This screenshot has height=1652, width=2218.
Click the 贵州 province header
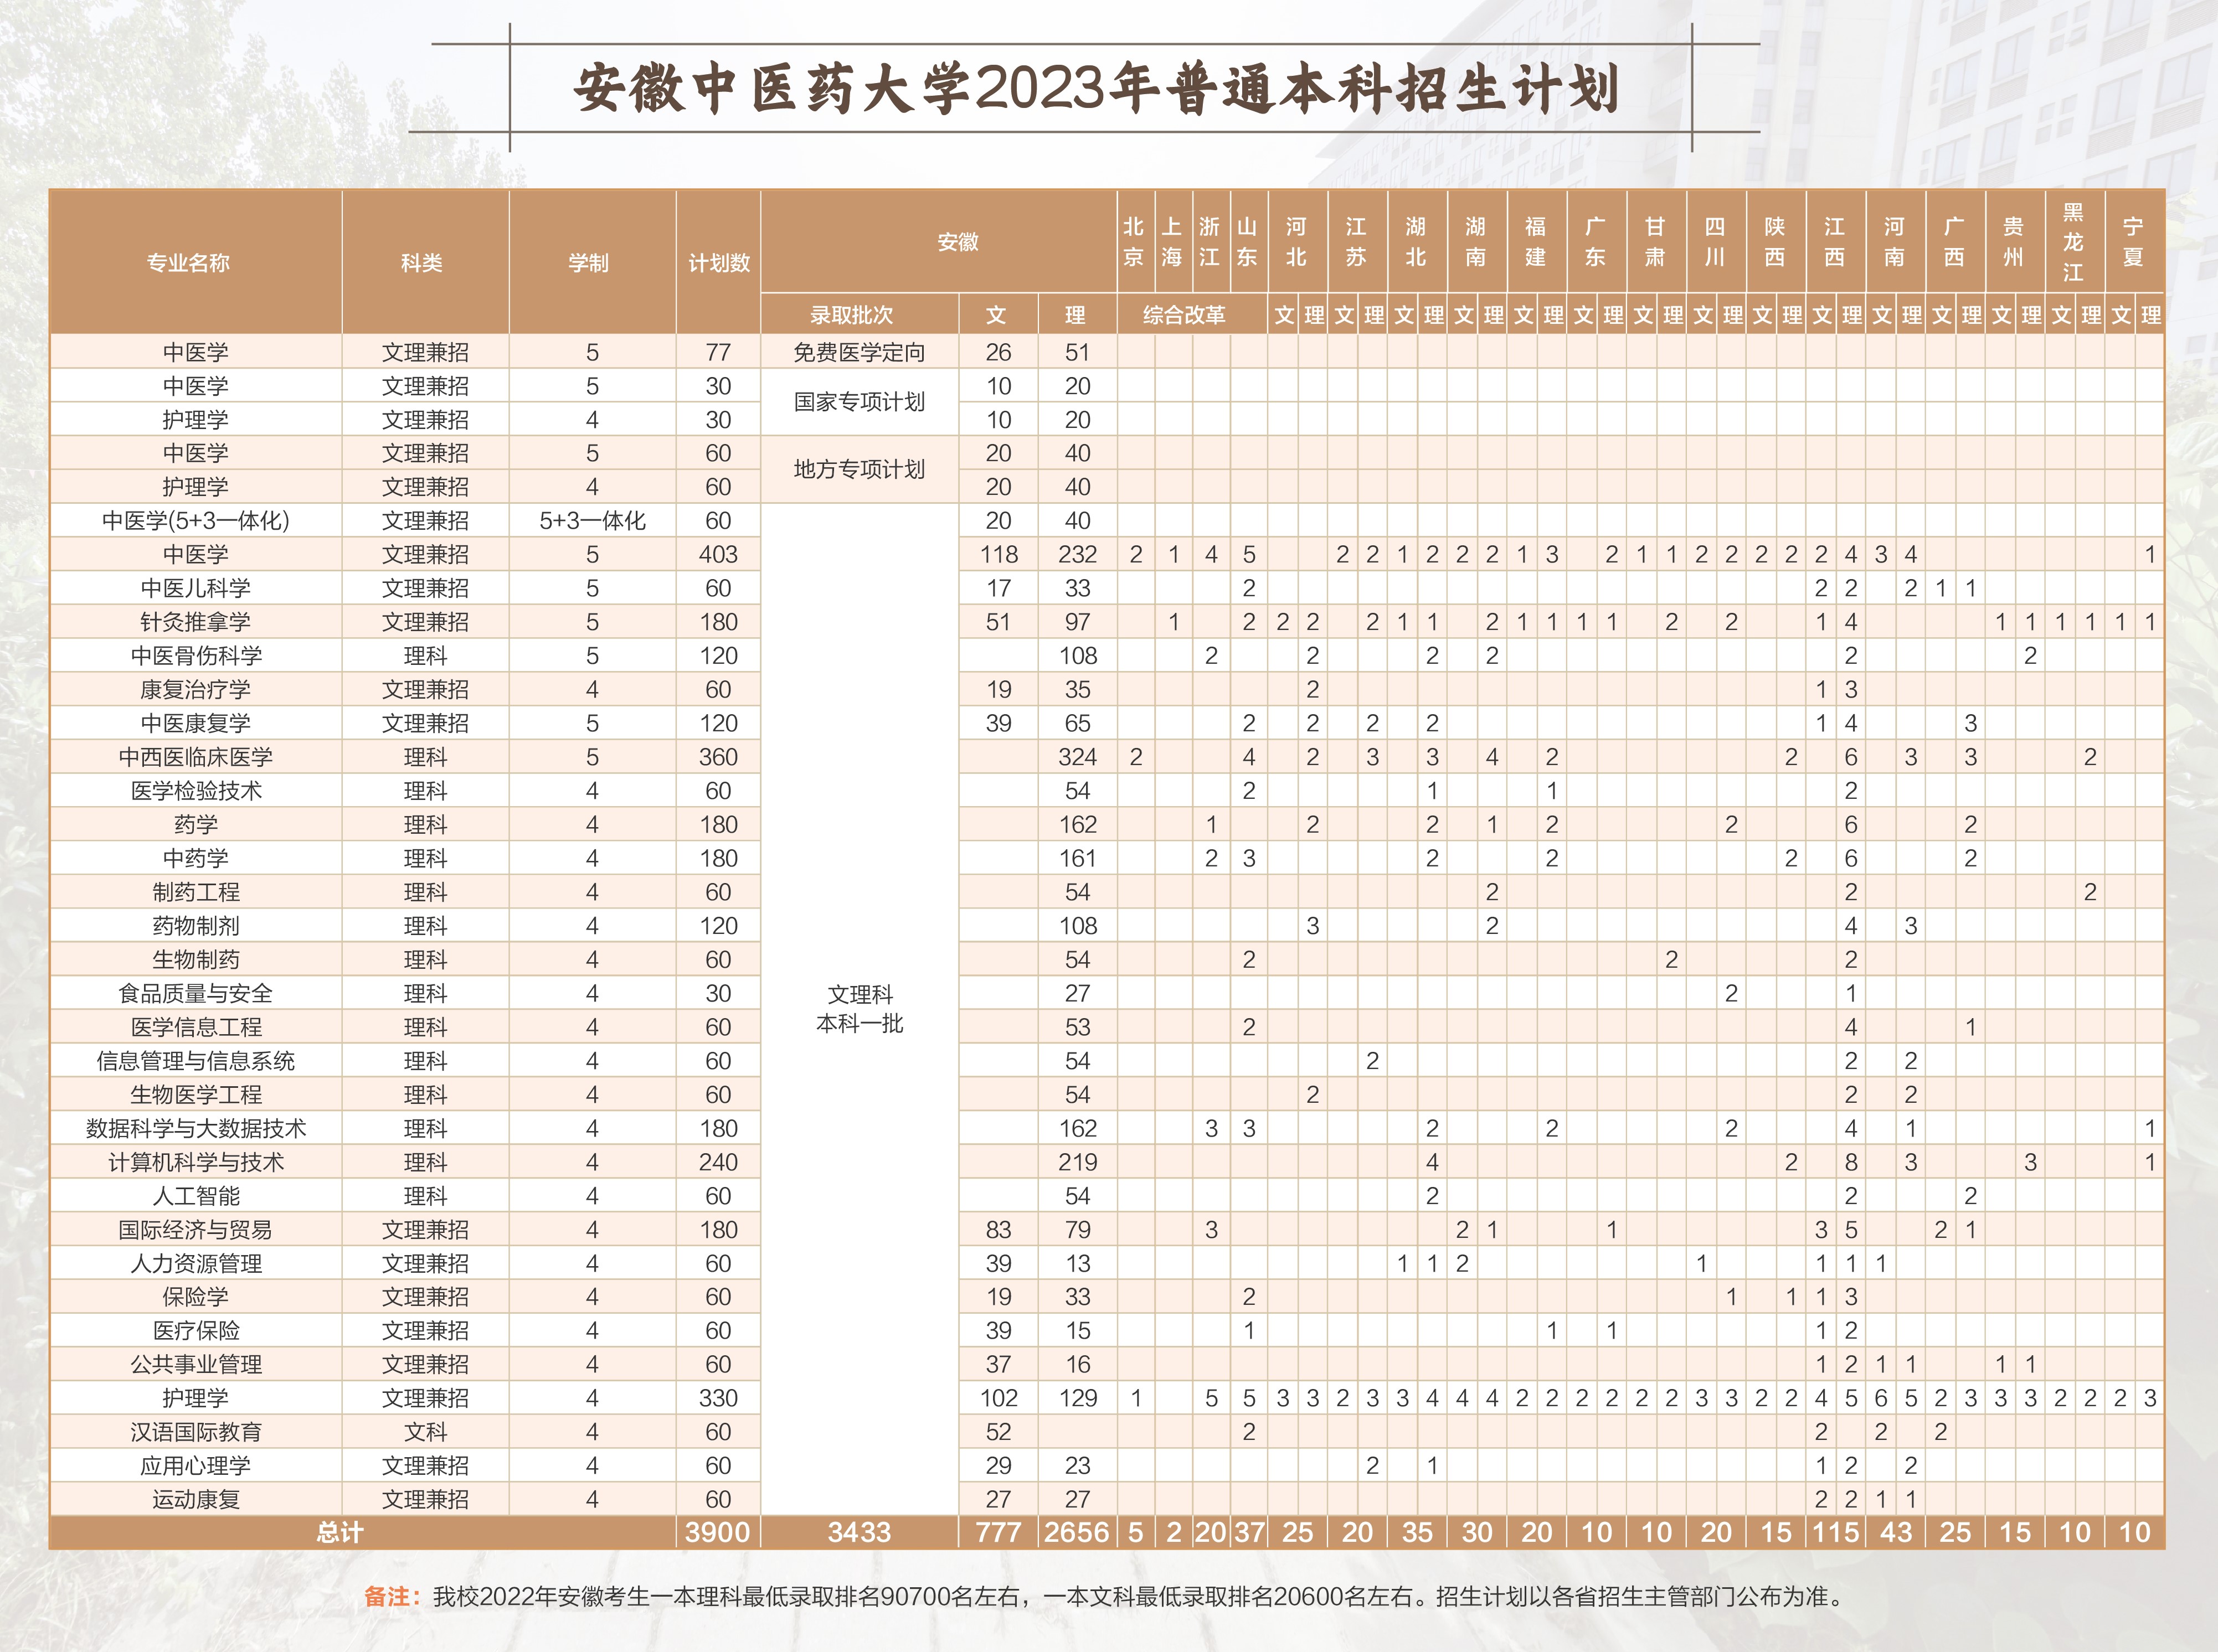tap(2014, 242)
